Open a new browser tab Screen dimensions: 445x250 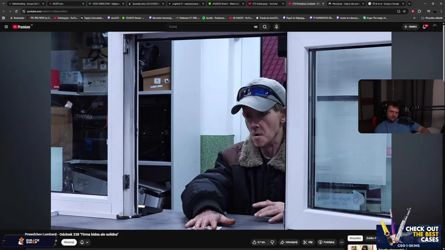pos(409,3)
